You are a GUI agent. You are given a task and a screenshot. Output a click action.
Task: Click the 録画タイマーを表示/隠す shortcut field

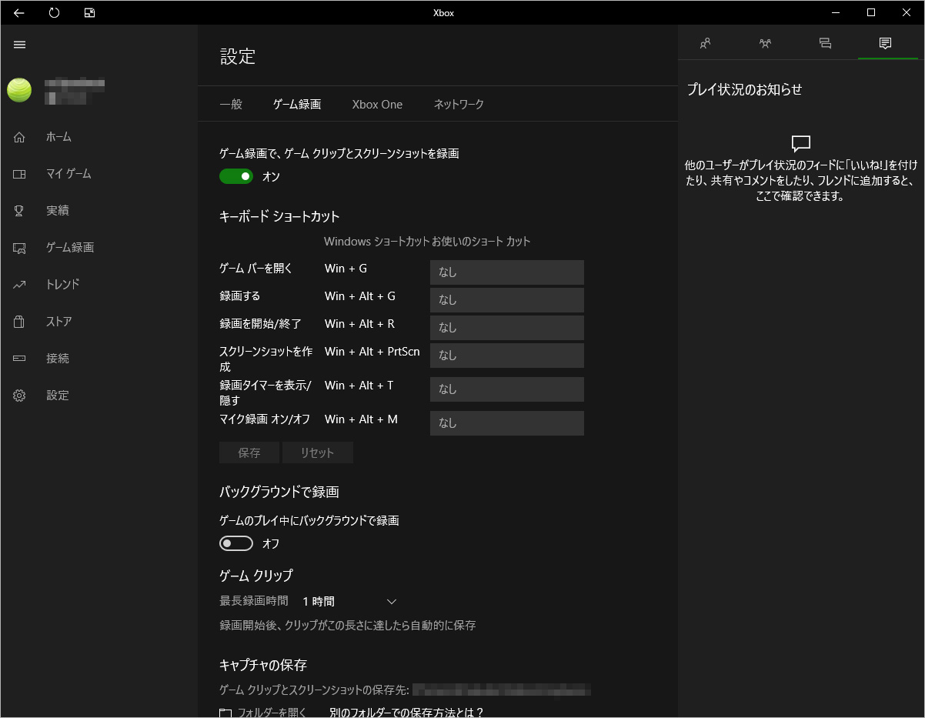point(507,389)
